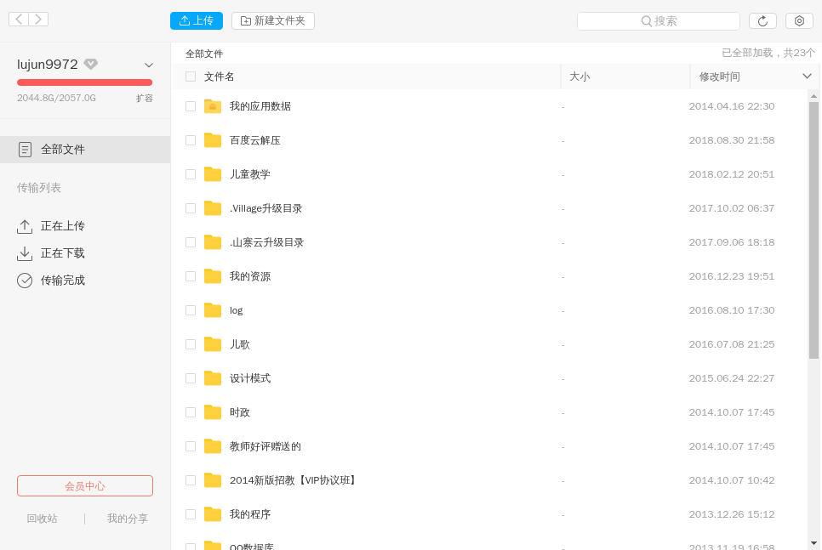Click the 全部文件 sidebar icon
The height and width of the screenshot is (550, 822).
[26, 150]
